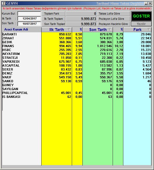Click Ilk Tarih value 705.283
The height and width of the screenshot is (170, 154).
click(x=65, y=54)
